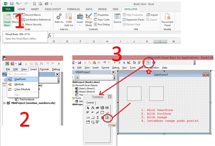Expand VBAProject (mention_numbers.xla) tree node
The width and height of the screenshot is (215, 146).
click(x=4, y=103)
